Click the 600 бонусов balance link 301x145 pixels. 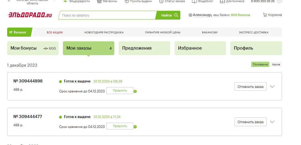[x=240, y=15]
